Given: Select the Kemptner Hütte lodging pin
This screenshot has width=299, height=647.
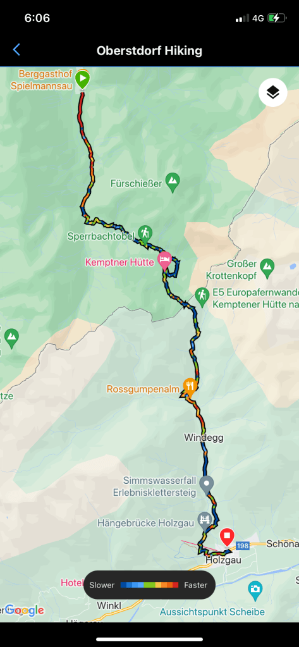Looking at the screenshot, I should [x=164, y=261].
